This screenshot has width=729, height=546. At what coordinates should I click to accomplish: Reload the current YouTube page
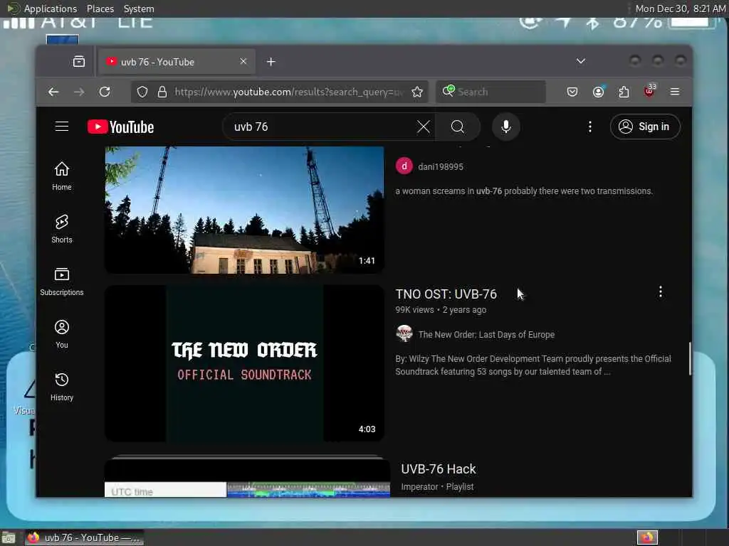coord(105,92)
